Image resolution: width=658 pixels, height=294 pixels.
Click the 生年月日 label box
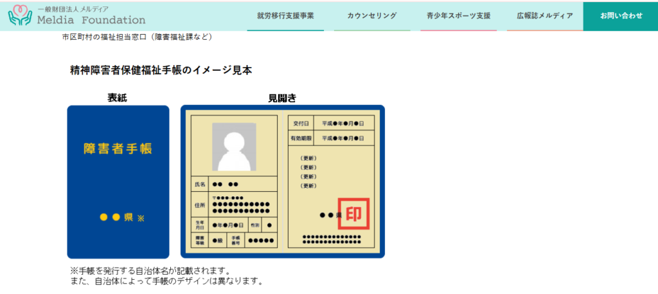pyautogui.click(x=200, y=225)
